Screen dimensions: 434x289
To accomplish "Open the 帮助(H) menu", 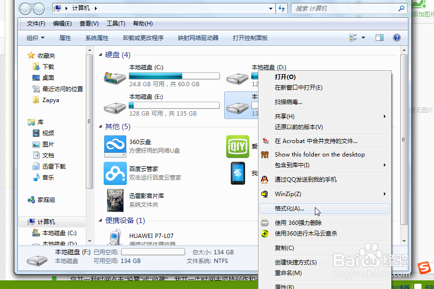I will pos(143,24).
